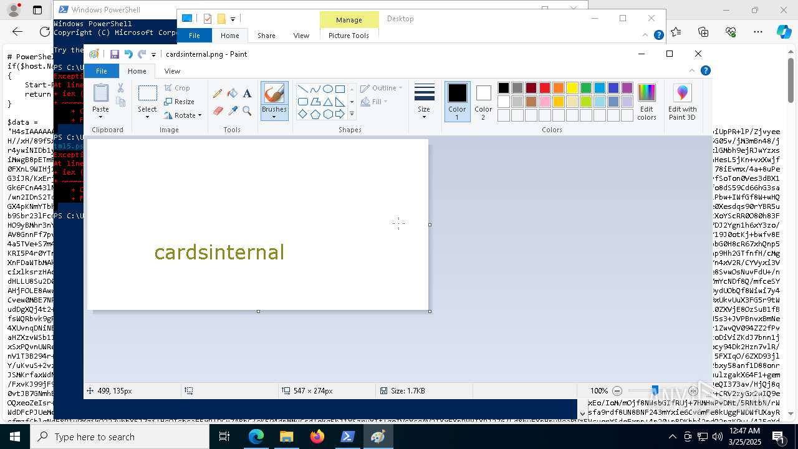
Task: Open Firefox from the taskbar
Action: (x=317, y=437)
